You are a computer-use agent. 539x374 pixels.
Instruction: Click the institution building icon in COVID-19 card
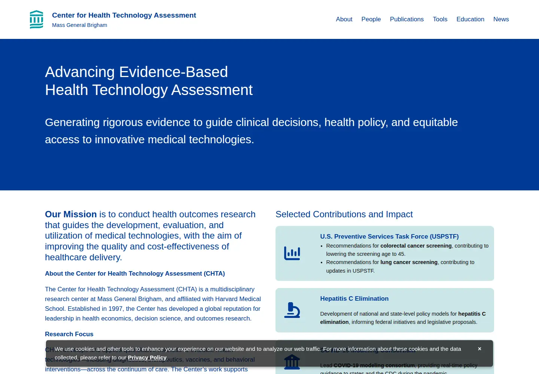point(292,362)
